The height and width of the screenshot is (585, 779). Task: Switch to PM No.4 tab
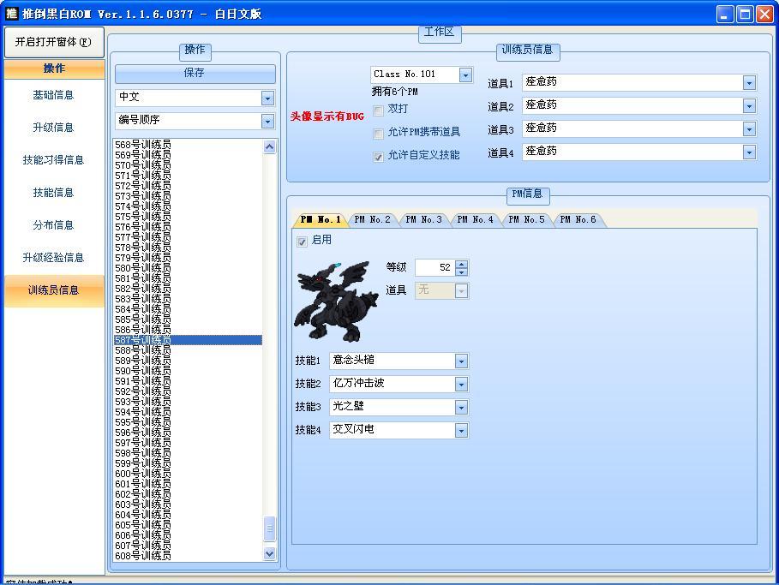[475, 219]
